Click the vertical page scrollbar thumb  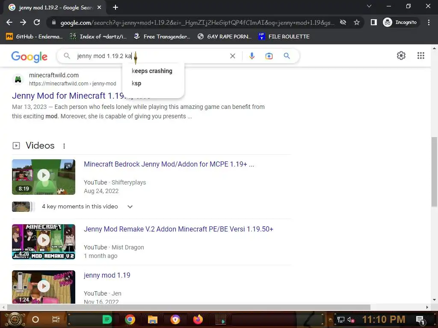434,172
